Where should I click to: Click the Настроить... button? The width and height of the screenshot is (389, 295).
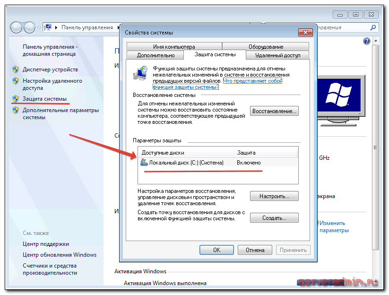click(x=274, y=196)
